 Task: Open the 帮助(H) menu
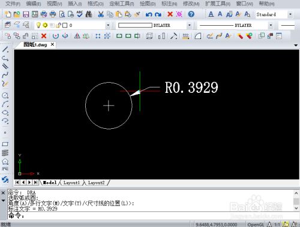click(267, 4)
